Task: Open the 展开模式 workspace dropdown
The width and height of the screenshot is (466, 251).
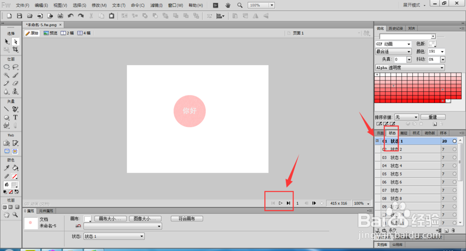Action: (x=414, y=5)
